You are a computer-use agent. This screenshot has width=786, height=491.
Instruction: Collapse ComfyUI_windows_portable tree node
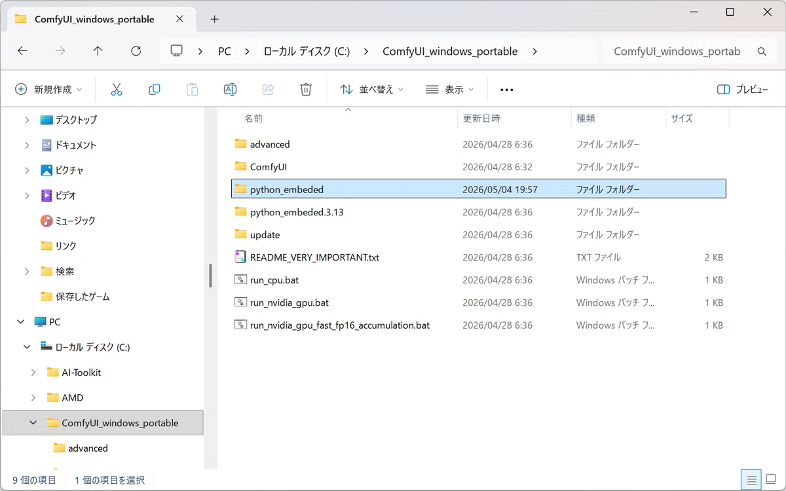tap(33, 423)
